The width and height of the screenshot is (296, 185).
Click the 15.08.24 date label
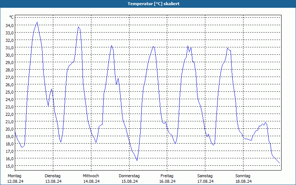click(x=129, y=181)
